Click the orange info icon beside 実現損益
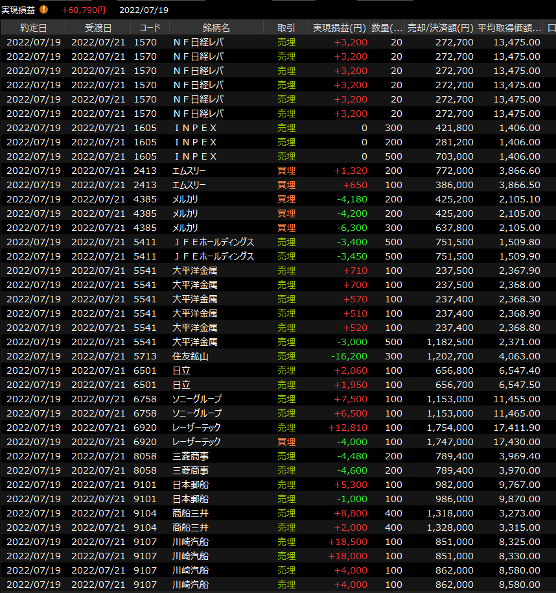Viewport: 556px width, 593px height. [44, 10]
